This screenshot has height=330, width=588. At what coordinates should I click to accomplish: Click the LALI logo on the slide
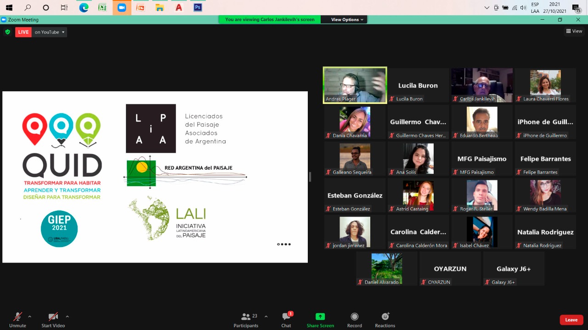pos(167,217)
